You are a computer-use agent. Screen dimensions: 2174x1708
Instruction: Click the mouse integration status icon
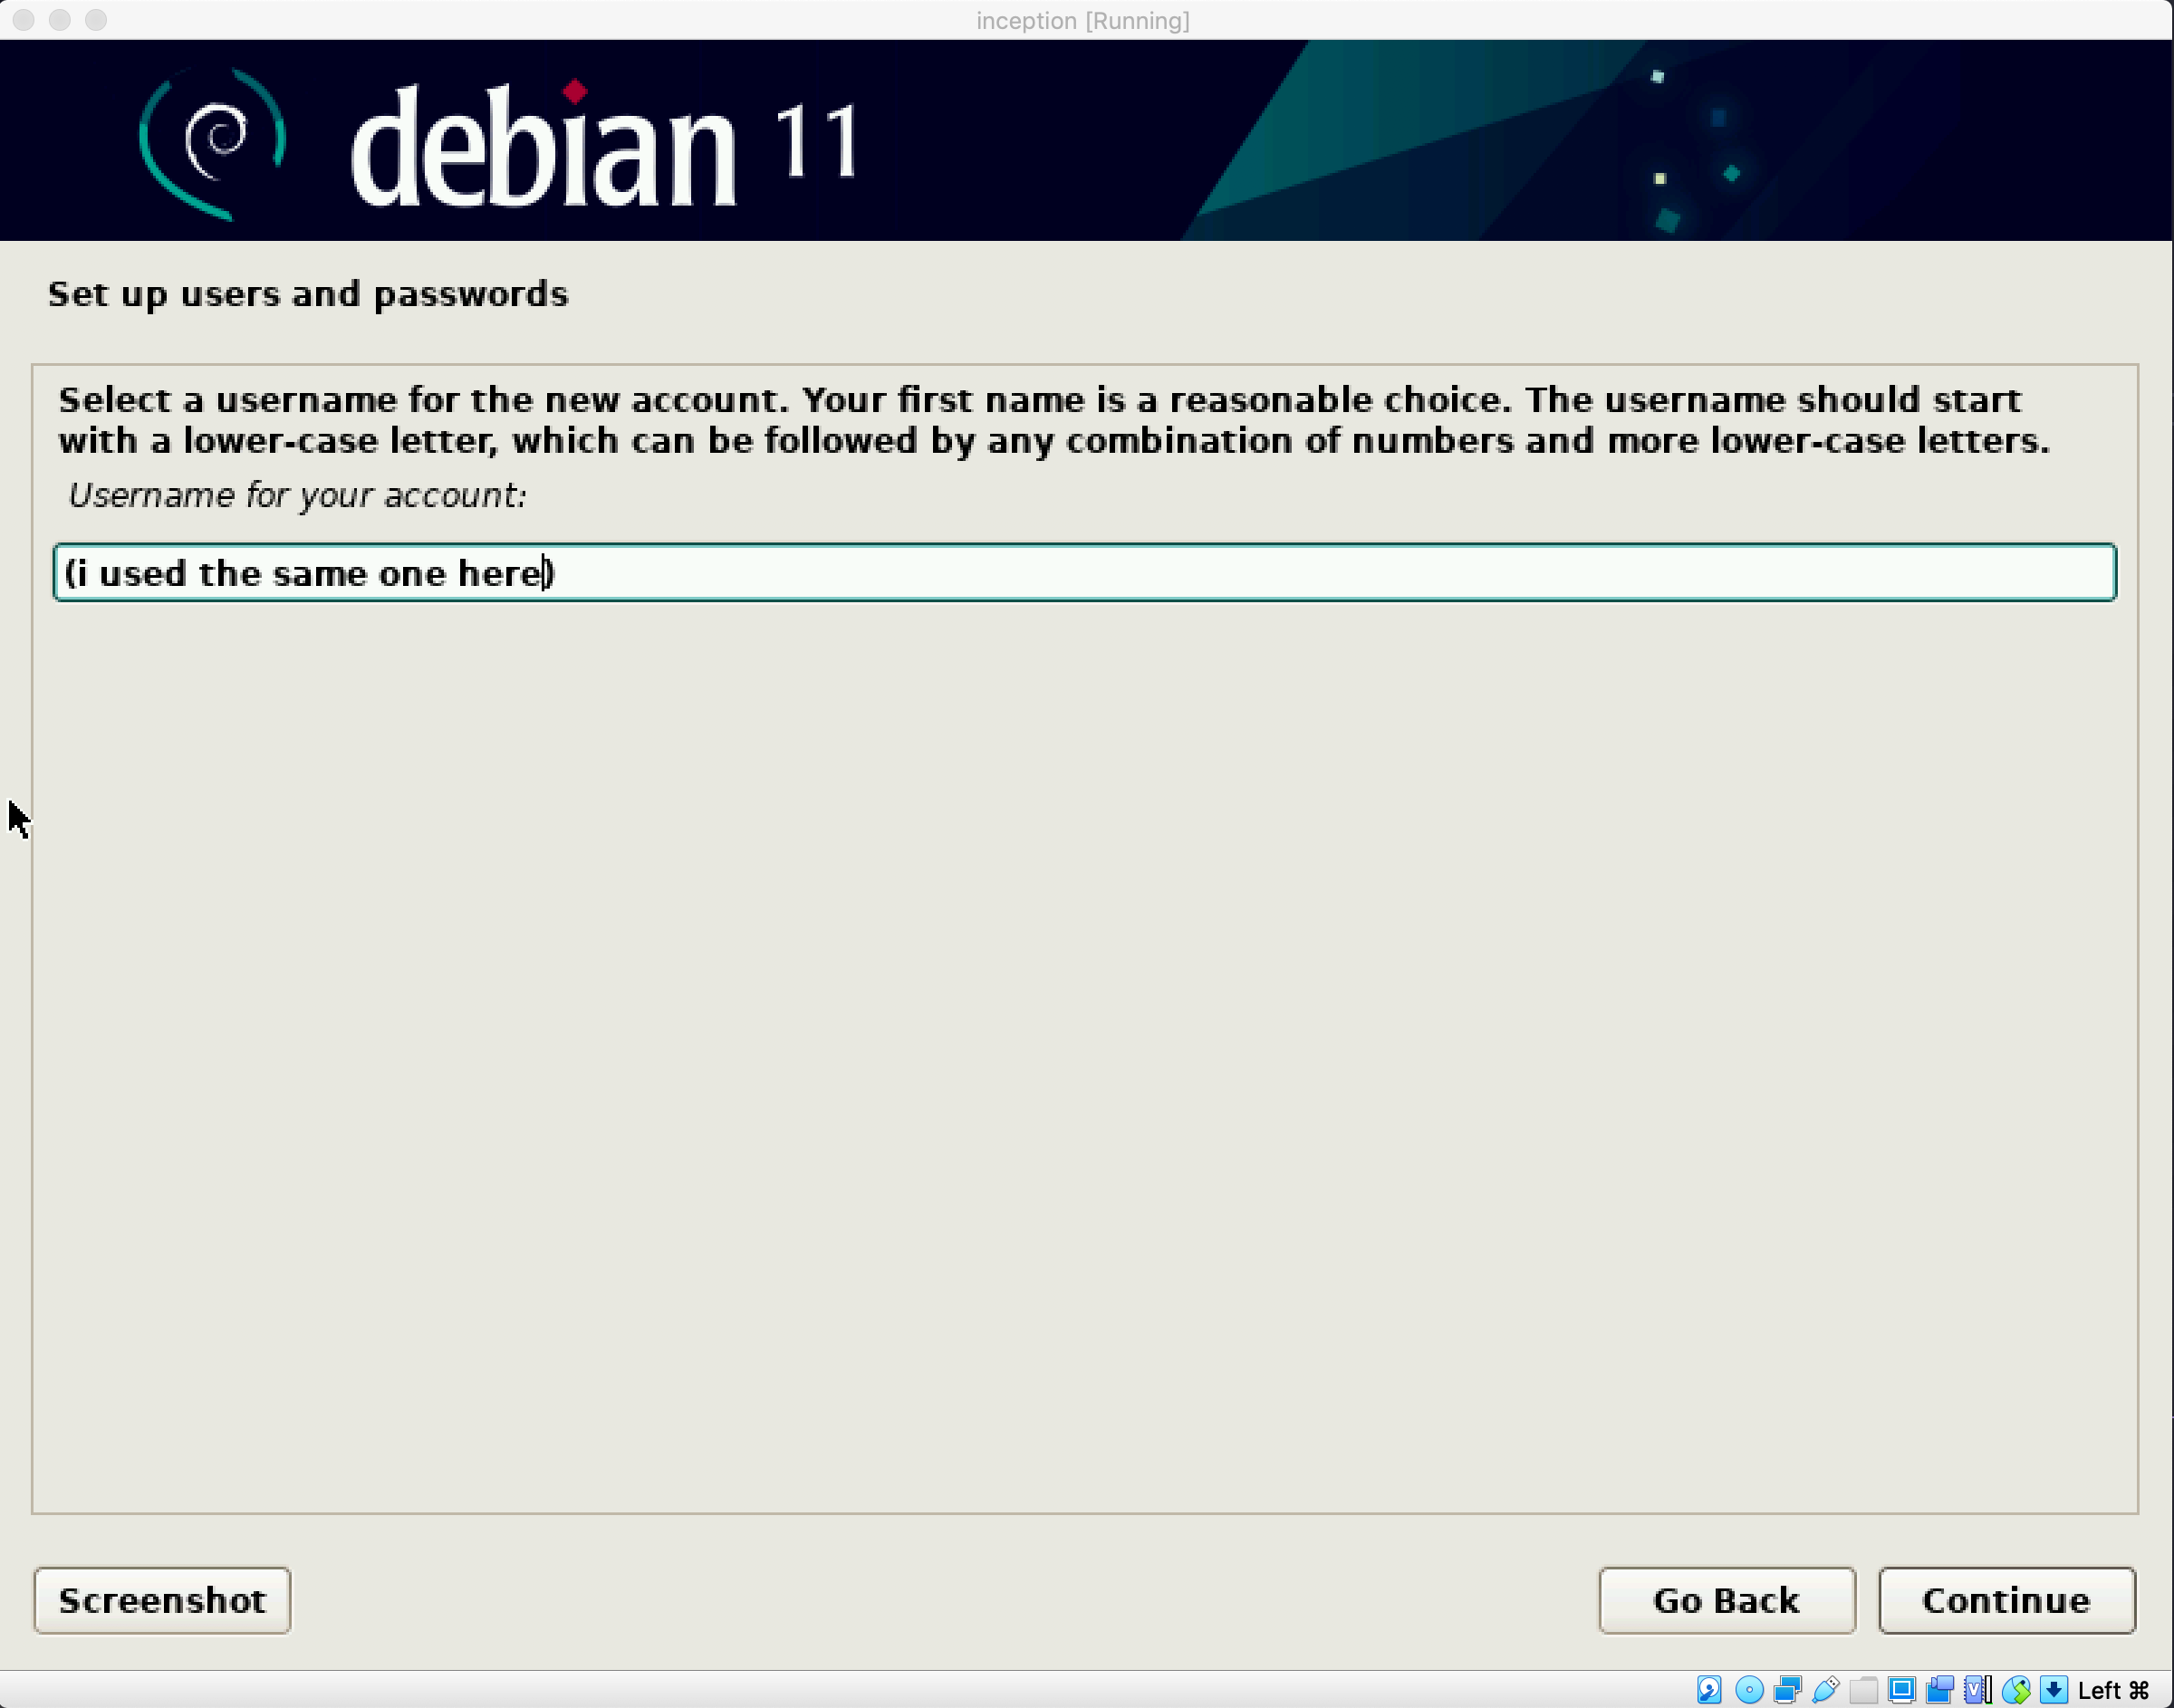coord(2015,1690)
